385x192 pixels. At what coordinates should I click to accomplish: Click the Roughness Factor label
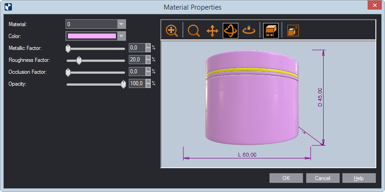coord(29,60)
